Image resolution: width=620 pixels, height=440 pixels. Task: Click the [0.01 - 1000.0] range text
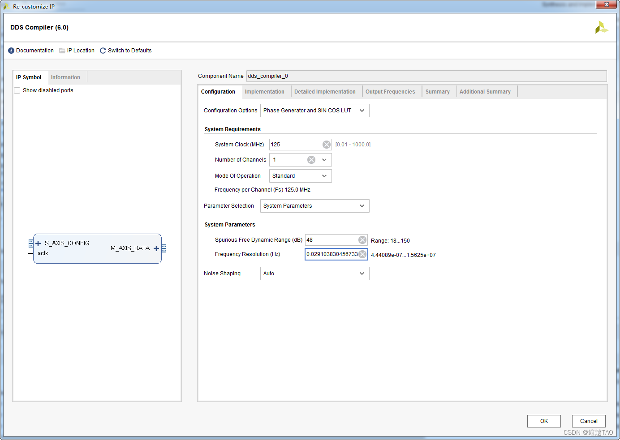(x=353, y=145)
